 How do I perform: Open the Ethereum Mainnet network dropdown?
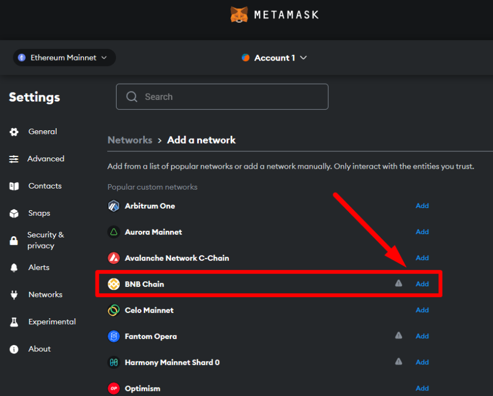click(64, 58)
